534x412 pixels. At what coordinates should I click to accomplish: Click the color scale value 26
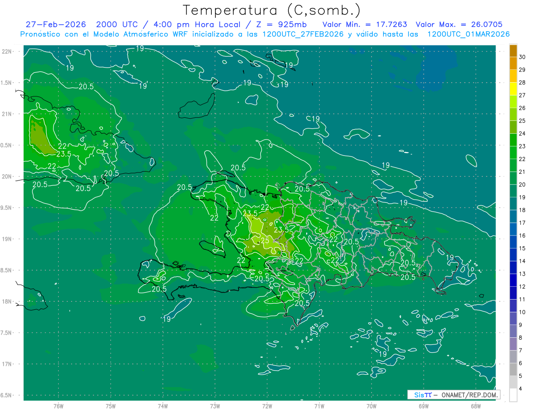point(523,108)
